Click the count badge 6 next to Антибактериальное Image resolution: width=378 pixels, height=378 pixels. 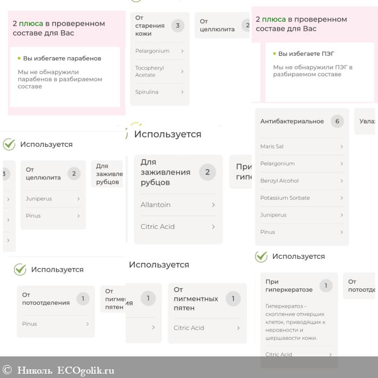tap(337, 122)
